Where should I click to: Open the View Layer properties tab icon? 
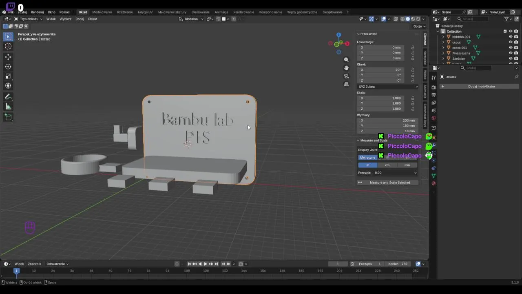[x=434, y=102]
